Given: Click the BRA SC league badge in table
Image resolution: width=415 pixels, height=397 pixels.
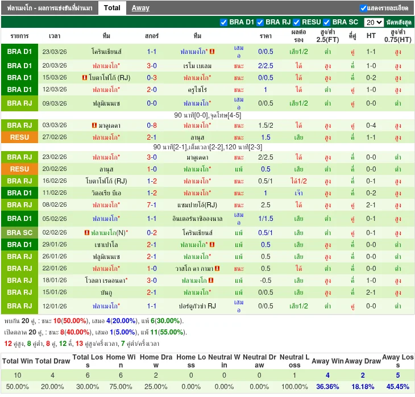Looking at the screenshot, I should click(x=19, y=233).
